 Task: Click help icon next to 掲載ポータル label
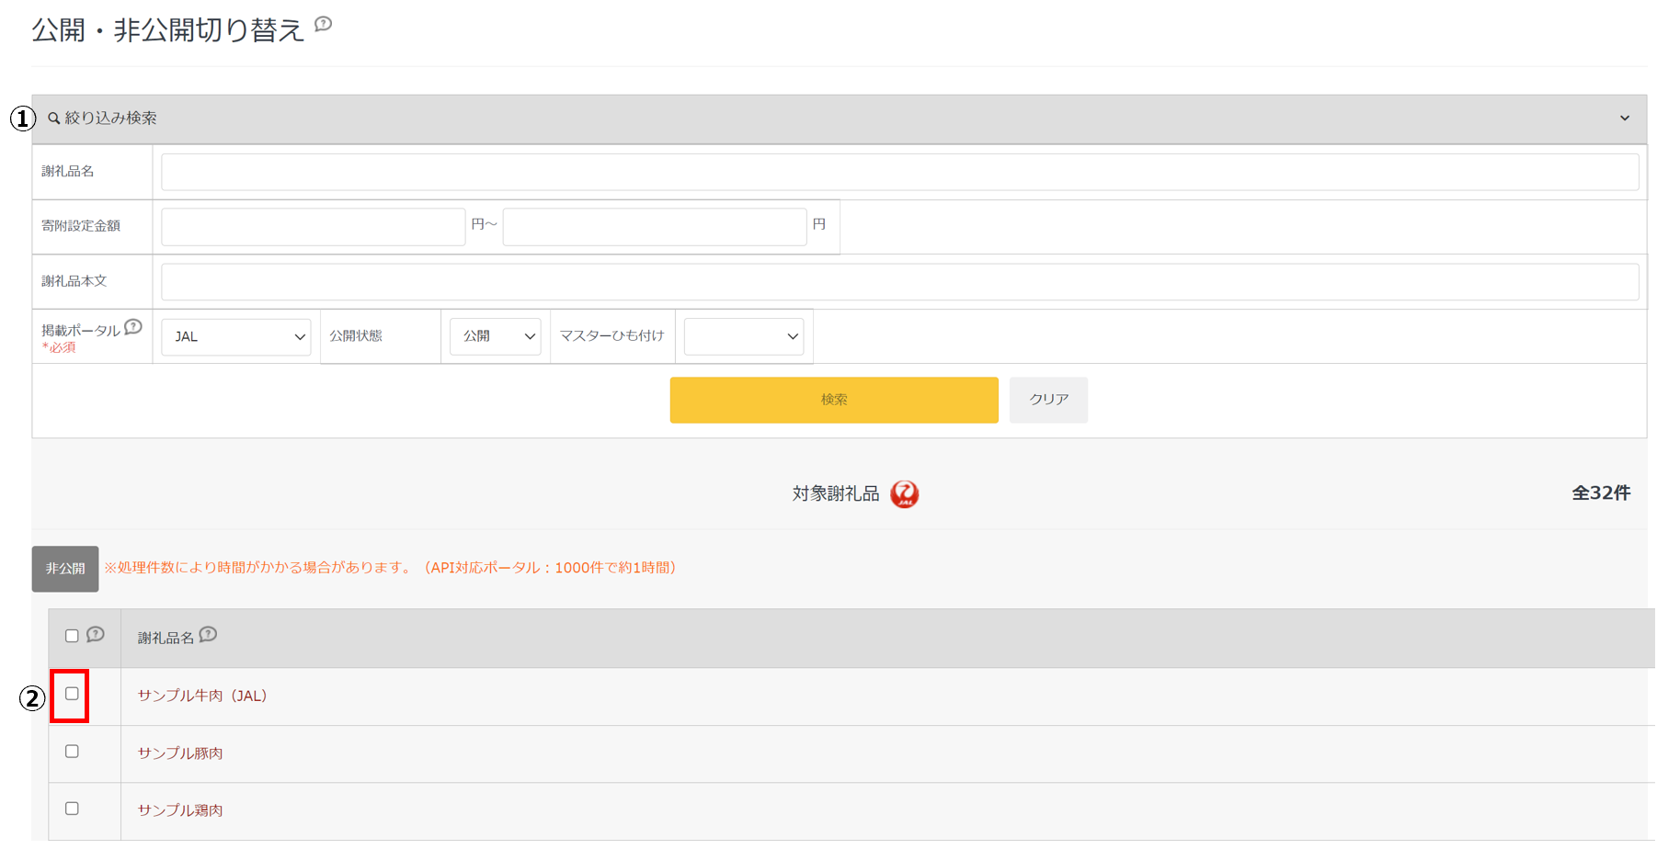click(x=133, y=327)
